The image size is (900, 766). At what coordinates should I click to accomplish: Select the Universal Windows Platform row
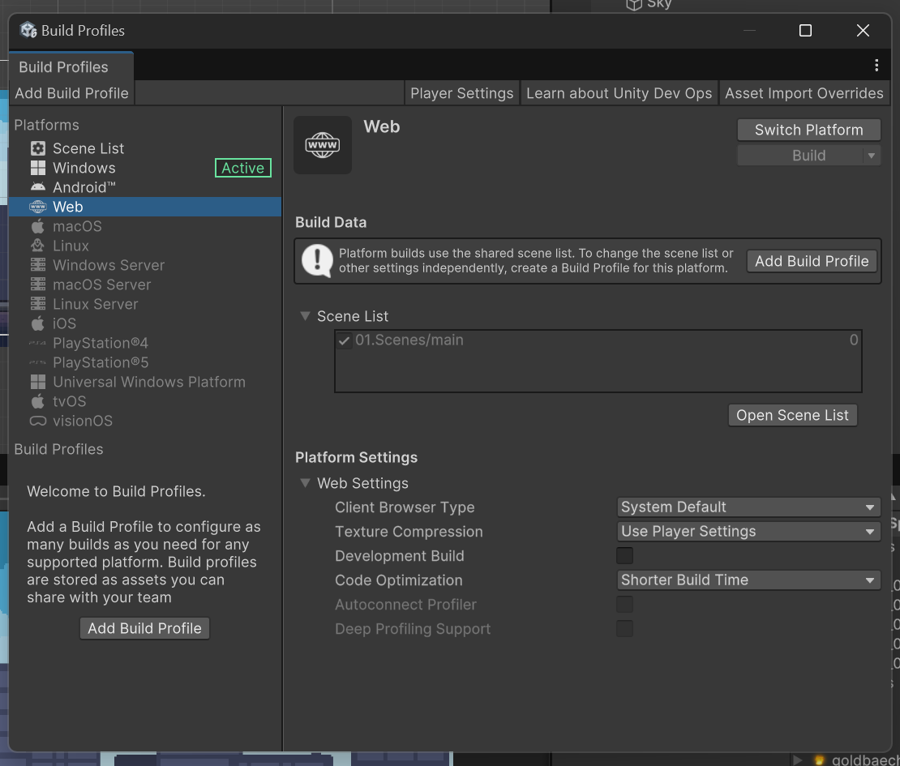click(145, 382)
